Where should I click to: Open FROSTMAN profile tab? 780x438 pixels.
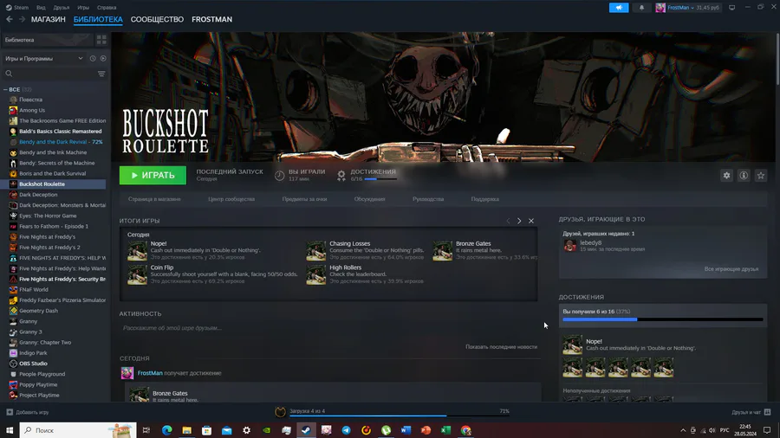212,19
